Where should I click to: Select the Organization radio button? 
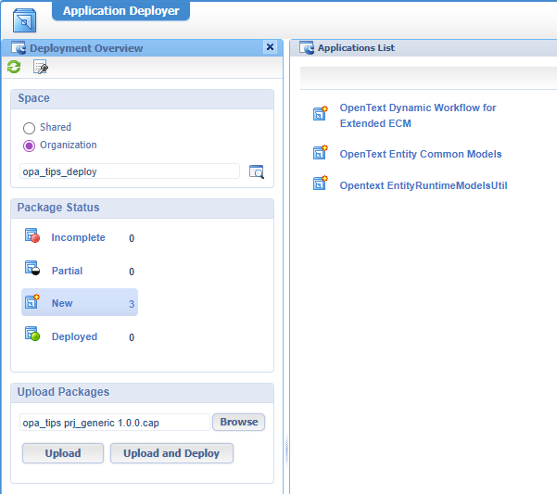point(30,146)
